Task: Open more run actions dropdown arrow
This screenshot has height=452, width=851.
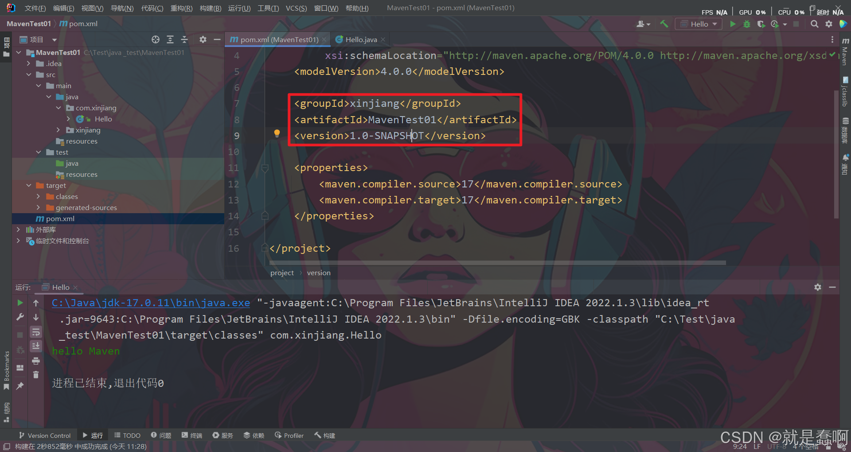Action: [785, 24]
